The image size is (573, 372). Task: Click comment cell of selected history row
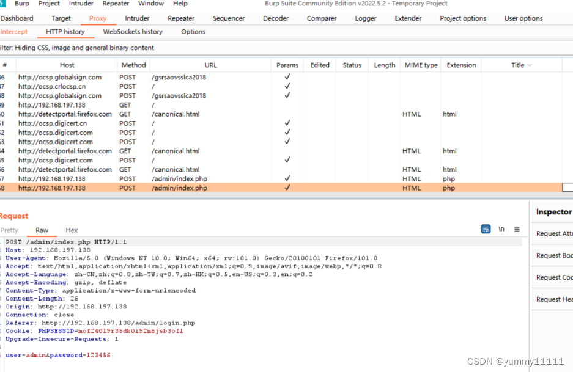567,188
